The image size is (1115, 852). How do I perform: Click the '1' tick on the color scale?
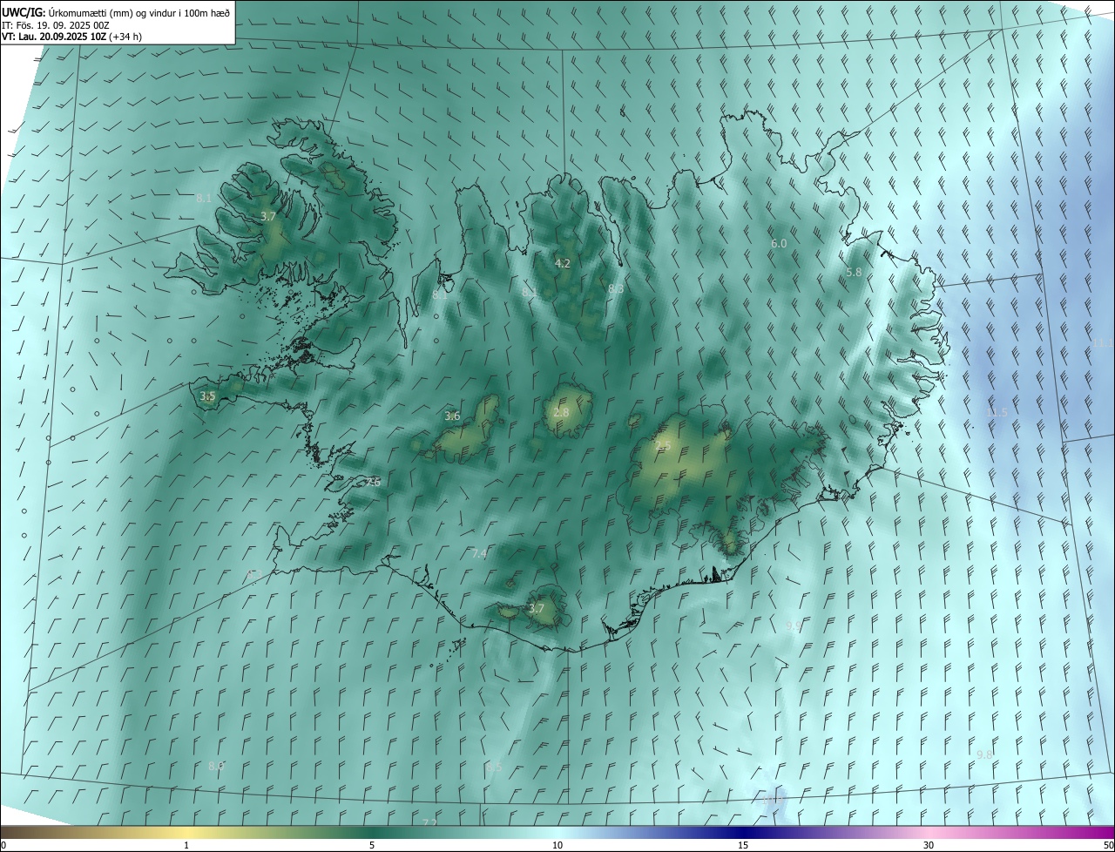pyautogui.click(x=186, y=845)
